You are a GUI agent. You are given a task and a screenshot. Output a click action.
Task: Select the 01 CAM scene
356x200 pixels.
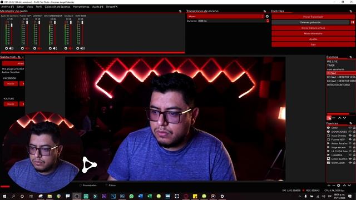coord(341,73)
